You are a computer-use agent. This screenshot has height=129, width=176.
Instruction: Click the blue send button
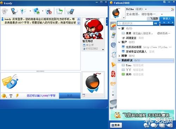pyautogui.click(x=70, y=96)
